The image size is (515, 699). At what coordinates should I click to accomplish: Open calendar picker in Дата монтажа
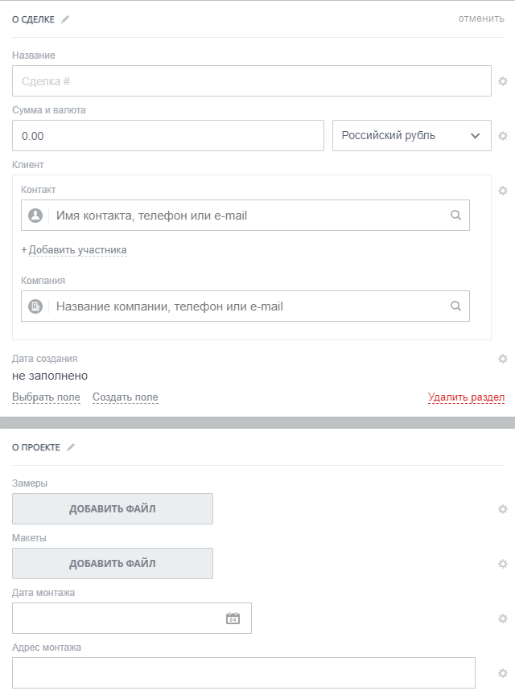(233, 619)
